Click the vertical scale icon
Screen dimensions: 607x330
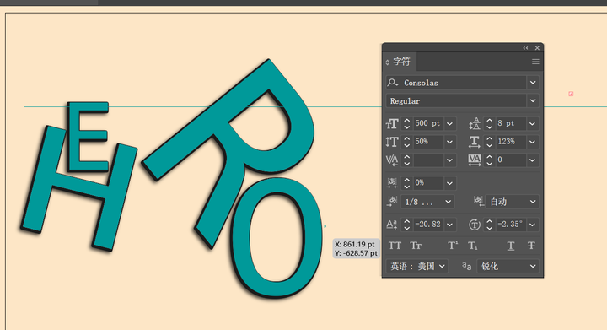[392, 142]
